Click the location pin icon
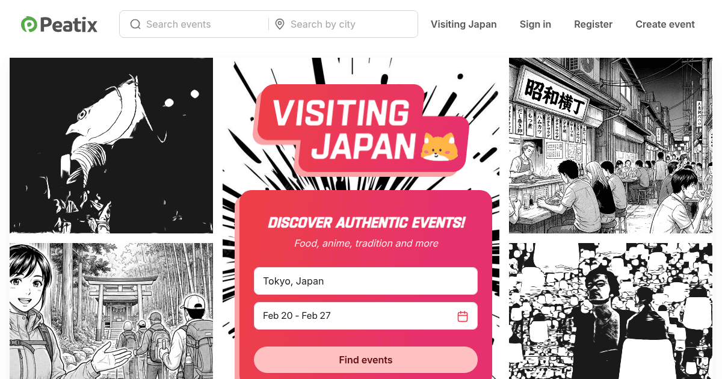Screen dimensions: 722x379 (x=280, y=24)
